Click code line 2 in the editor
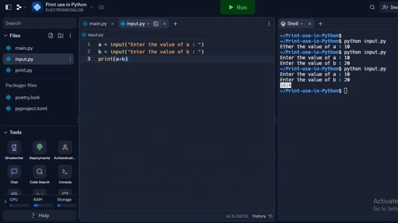This screenshot has height=223, width=398. 151,52
